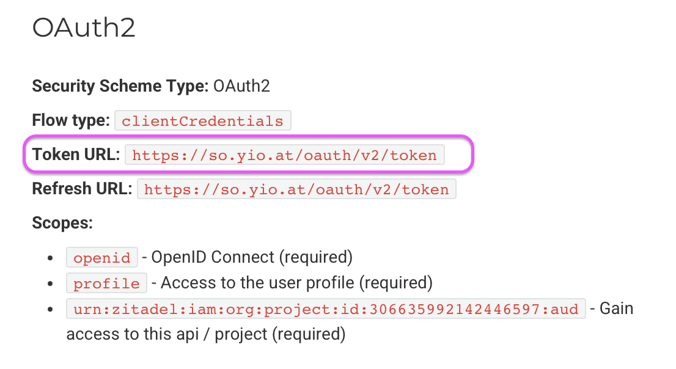Click the bullet beside profile scope
Screen dimensions: 676x369
pos(50,283)
